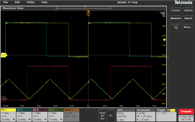The height and width of the screenshot is (122, 195).
Task: Click the Cursors button
Action: [x=176, y=10]
